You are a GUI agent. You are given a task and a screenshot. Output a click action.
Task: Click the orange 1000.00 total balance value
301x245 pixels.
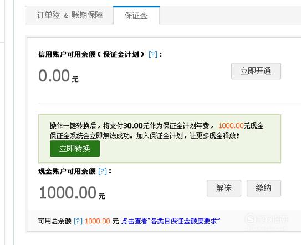point(98,221)
